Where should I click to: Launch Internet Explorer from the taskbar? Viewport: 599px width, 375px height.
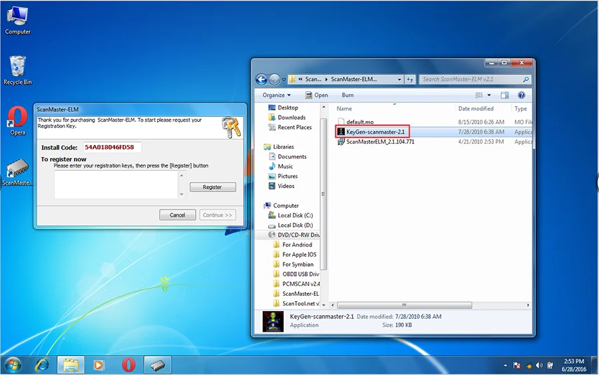click(x=42, y=365)
